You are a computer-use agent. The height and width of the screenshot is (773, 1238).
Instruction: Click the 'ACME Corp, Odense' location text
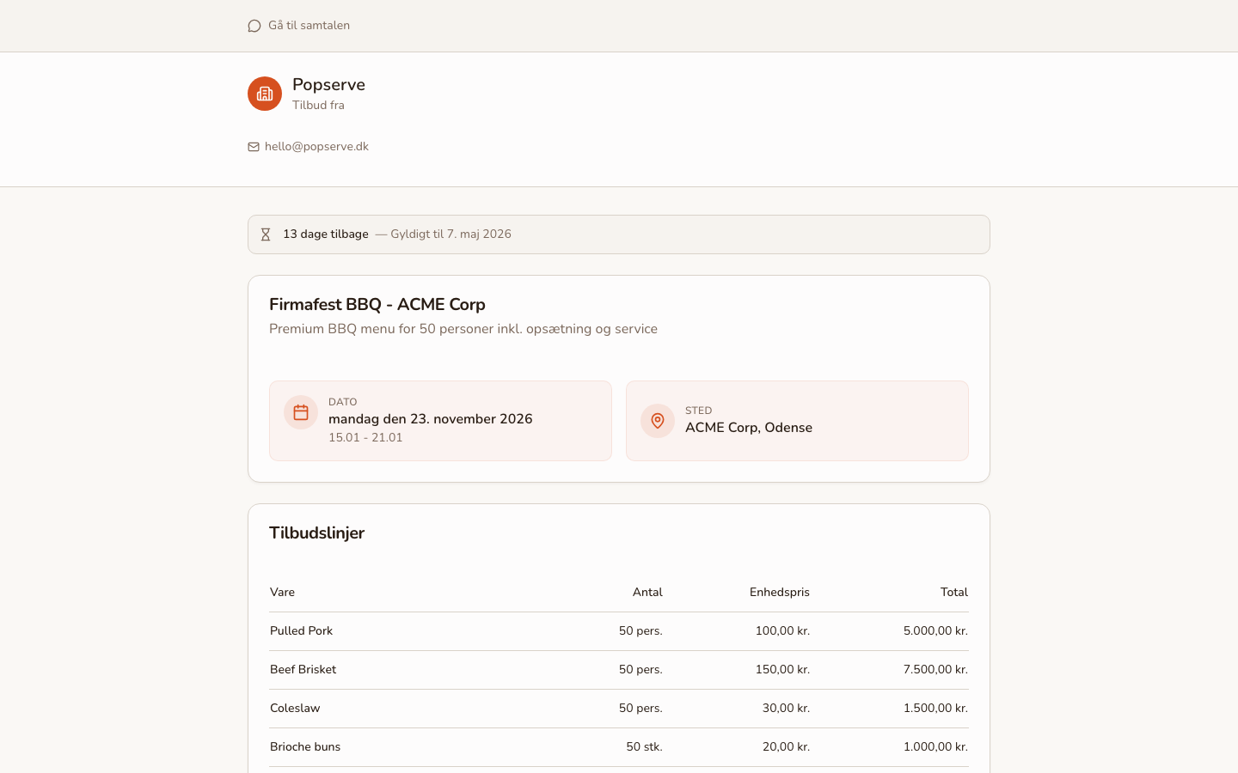[x=749, y=428]
